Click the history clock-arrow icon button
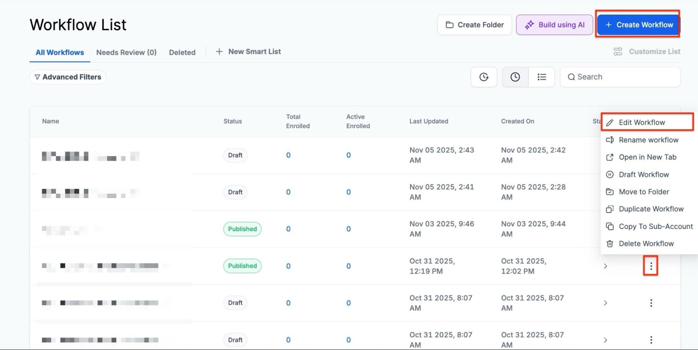 (484, 77)
